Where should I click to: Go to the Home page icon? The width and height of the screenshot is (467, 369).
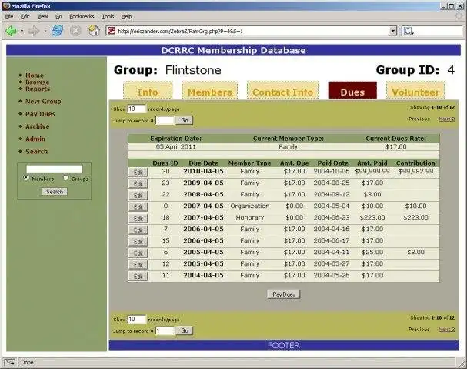[94, 31]
